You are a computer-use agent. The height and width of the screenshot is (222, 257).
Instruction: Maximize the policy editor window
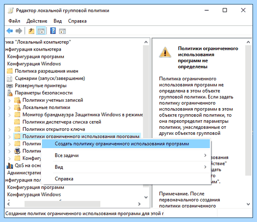point(225,10)
